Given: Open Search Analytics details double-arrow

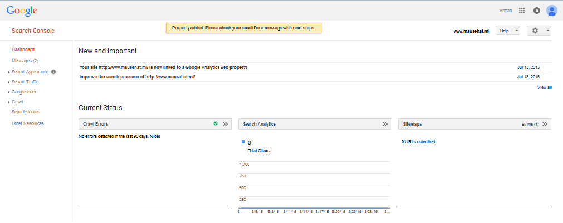Looking at the screenshot, I should pyautogui.click(x=385, y=124).
